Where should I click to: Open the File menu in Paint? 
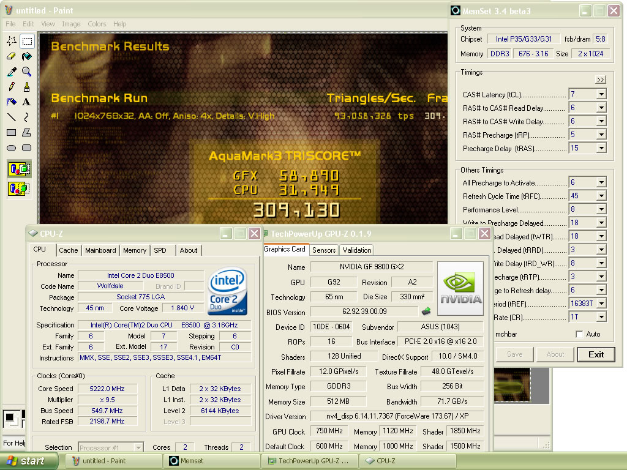pyautogui.click(x=10, y=24)
